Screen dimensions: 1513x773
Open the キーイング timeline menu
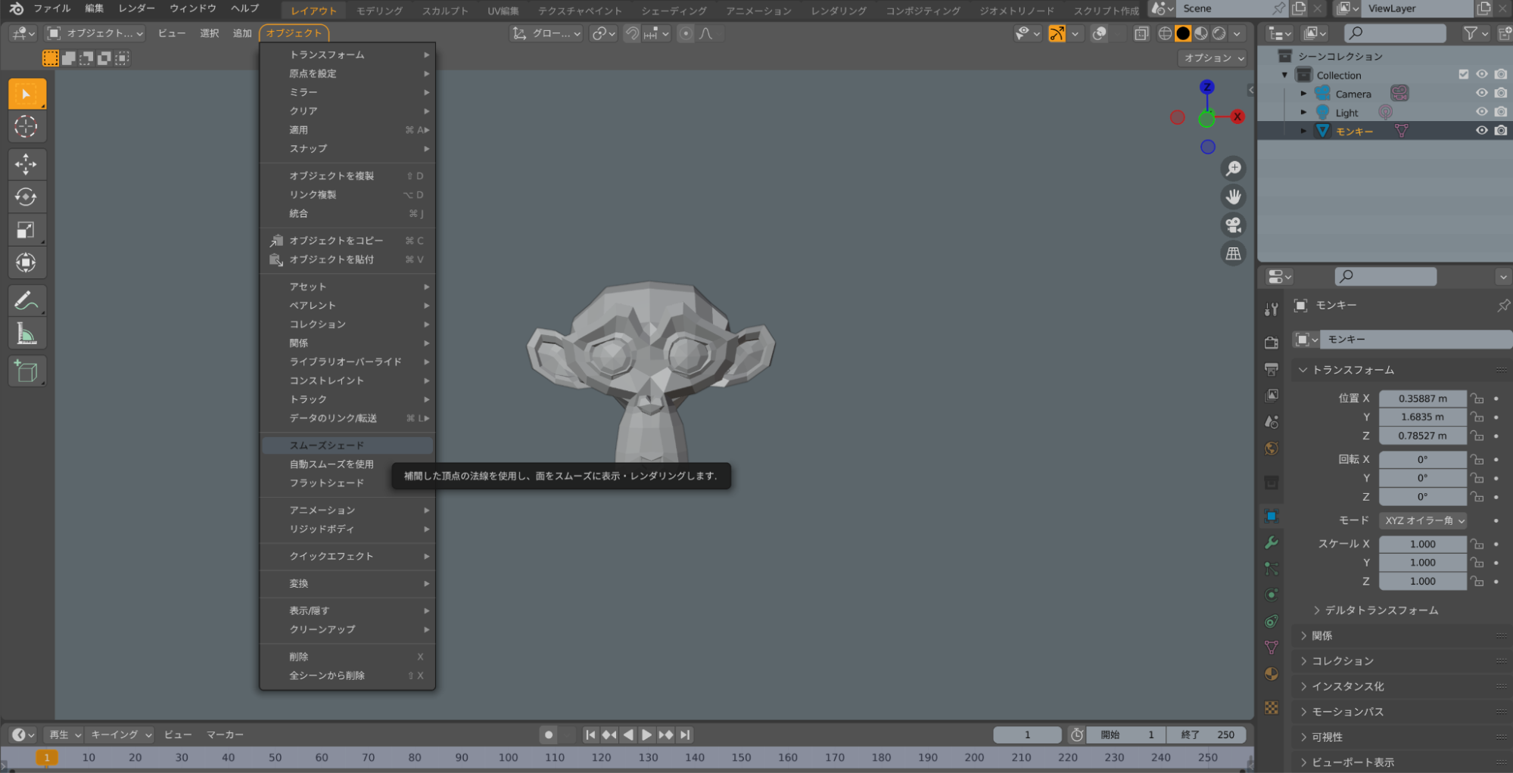click(120, 734)
